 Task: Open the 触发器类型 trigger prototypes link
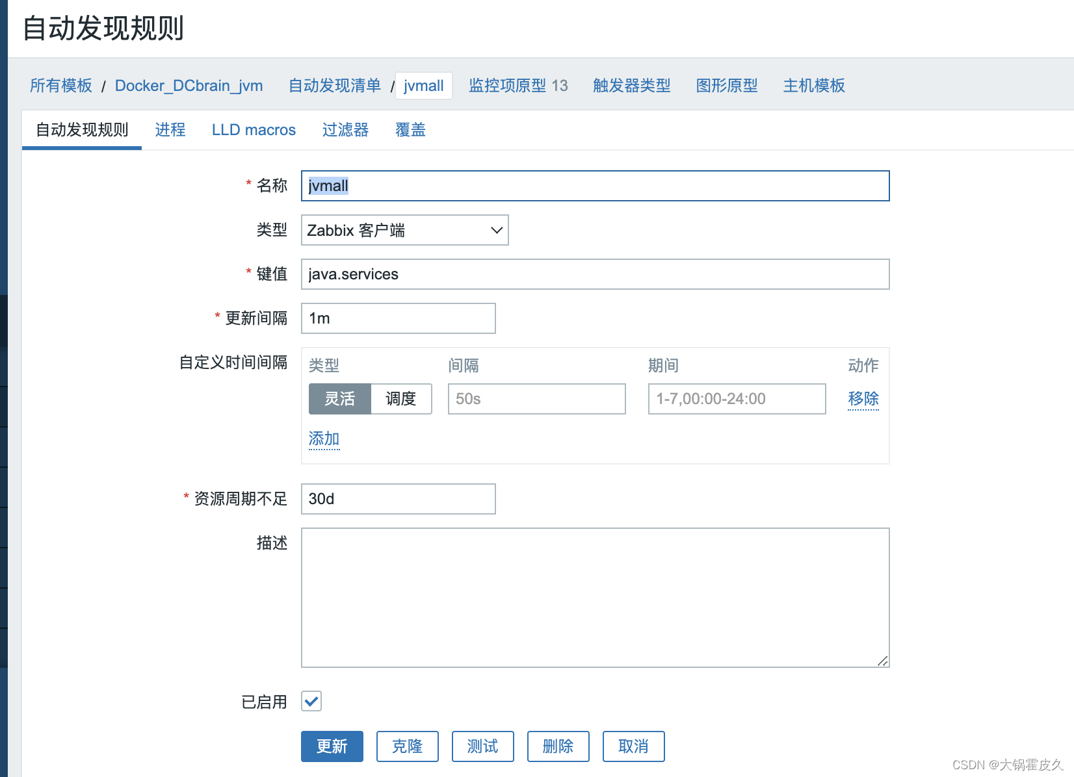pyautogui.click(x=631, y=85)
